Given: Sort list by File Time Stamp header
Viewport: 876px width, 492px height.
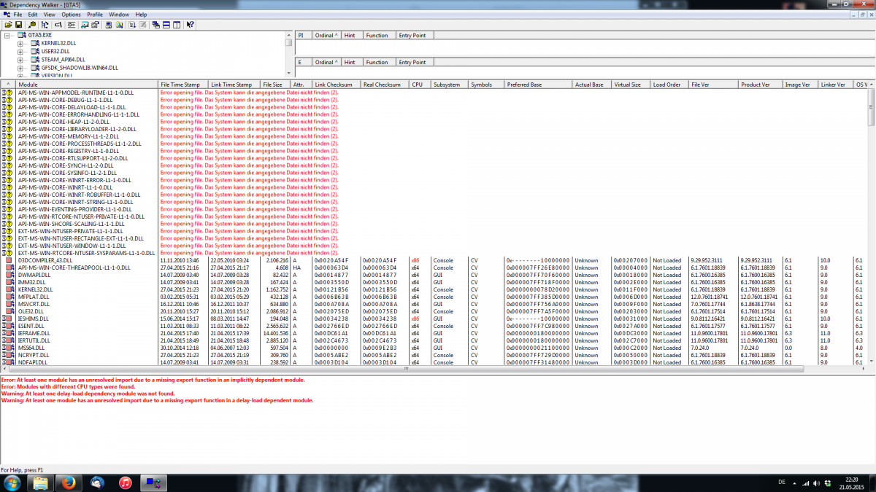Looking at the screenshot, I should coord(183,85).
